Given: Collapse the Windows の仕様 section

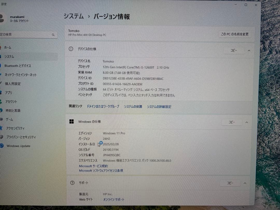Looking at the screenshot, I should point(247,122).
